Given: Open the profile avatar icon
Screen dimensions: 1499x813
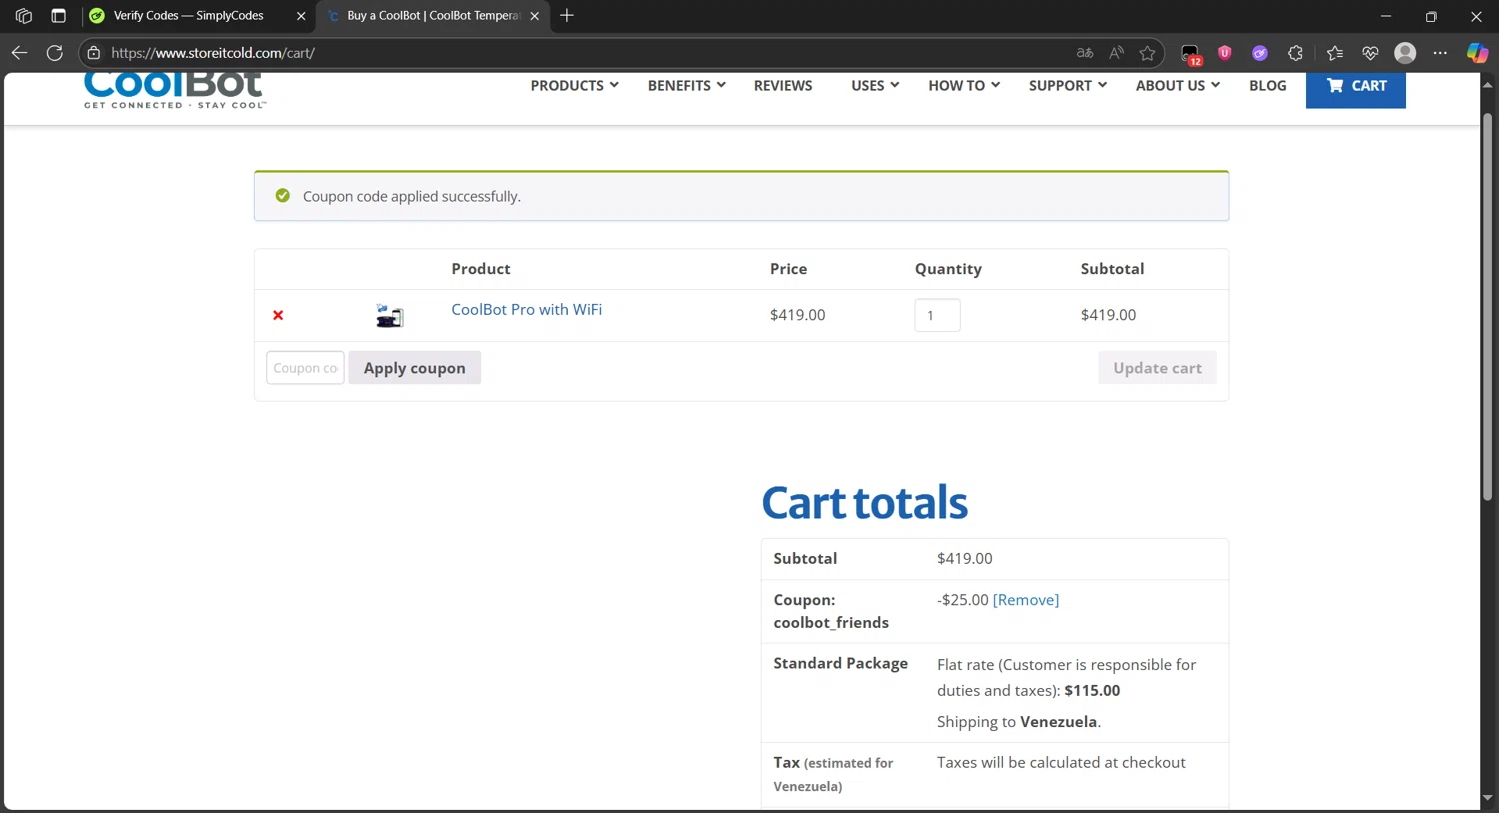Looking at the screenshot, I should [x=1405, y=53].
